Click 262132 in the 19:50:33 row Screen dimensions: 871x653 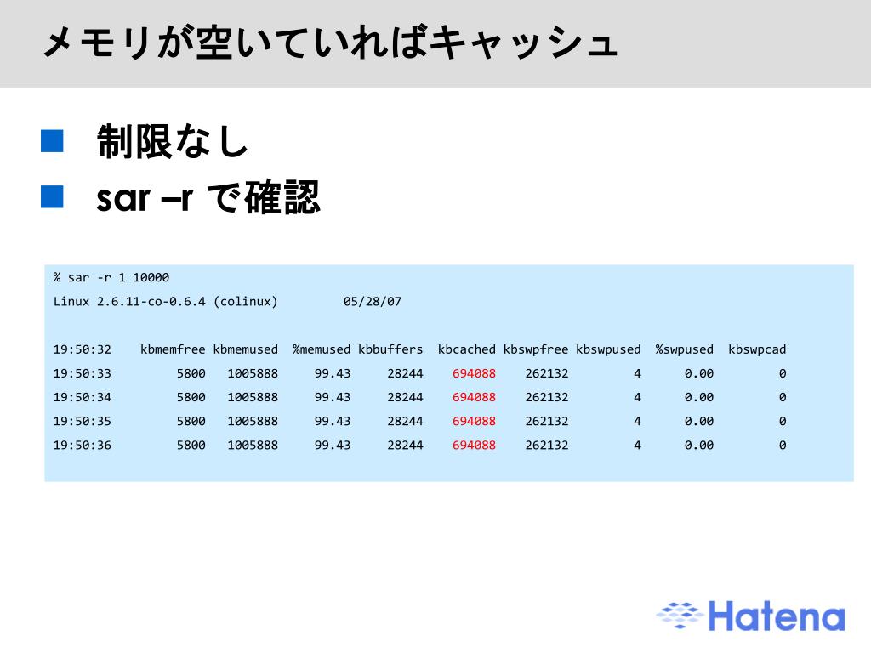pos(547,373)
